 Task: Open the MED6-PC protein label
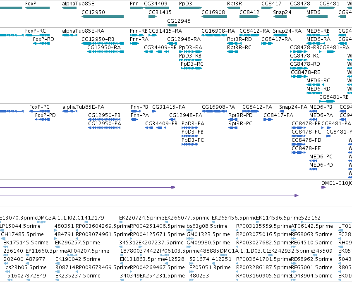click(321, 157)
